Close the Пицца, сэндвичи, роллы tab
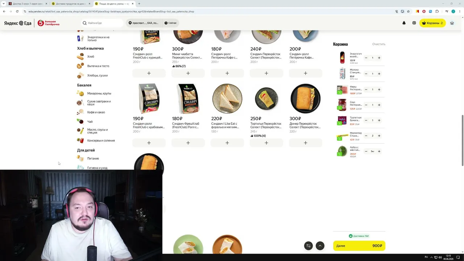Viewport: 464px width, 261px height. [x=133, y=4]
